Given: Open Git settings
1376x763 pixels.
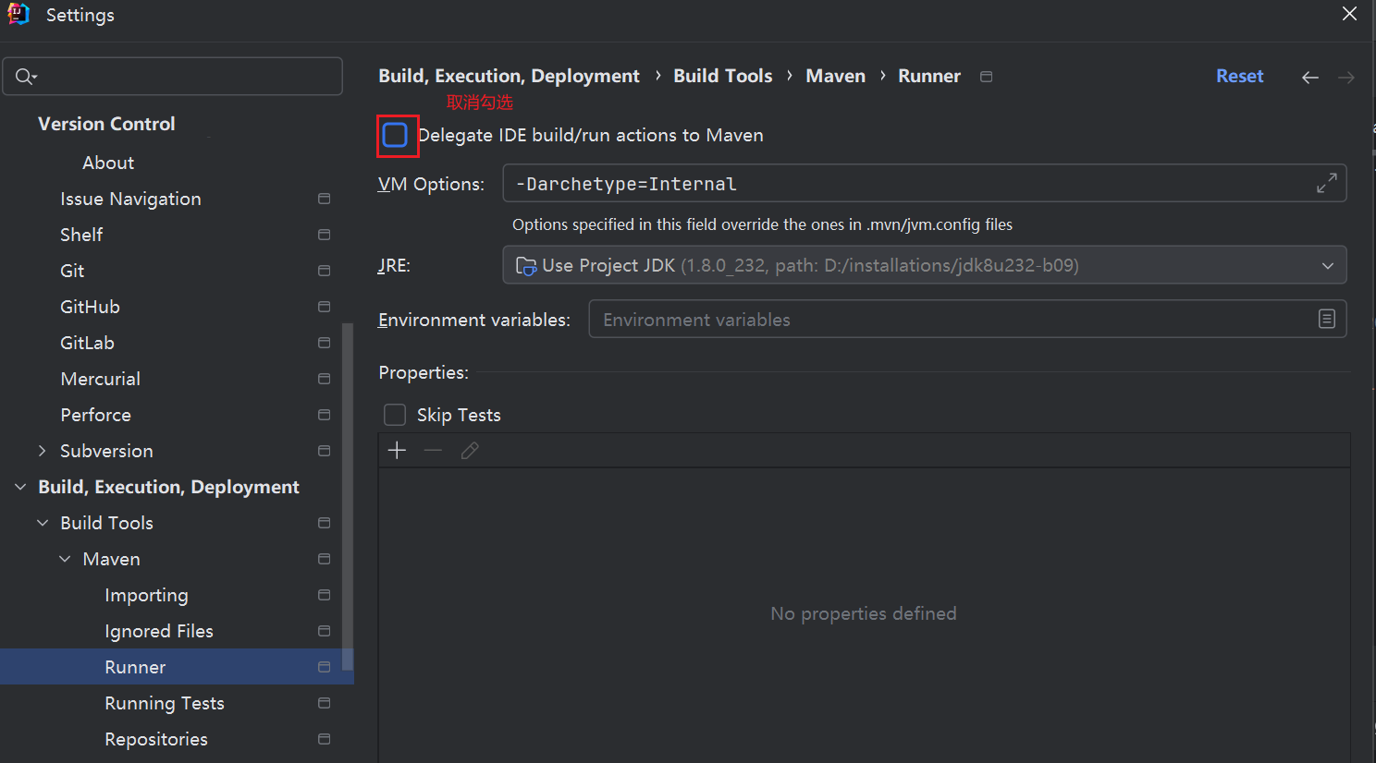Looking at the screenshot, I should point(72,271).
